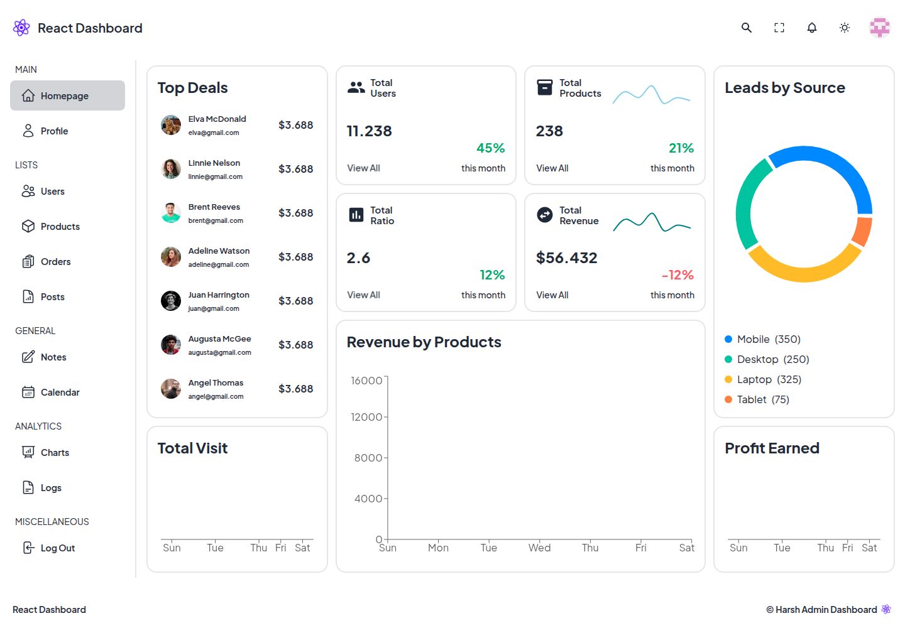The image size is (905, 628).
Task: Click View All under Total Users
Action: click(363, 168)
